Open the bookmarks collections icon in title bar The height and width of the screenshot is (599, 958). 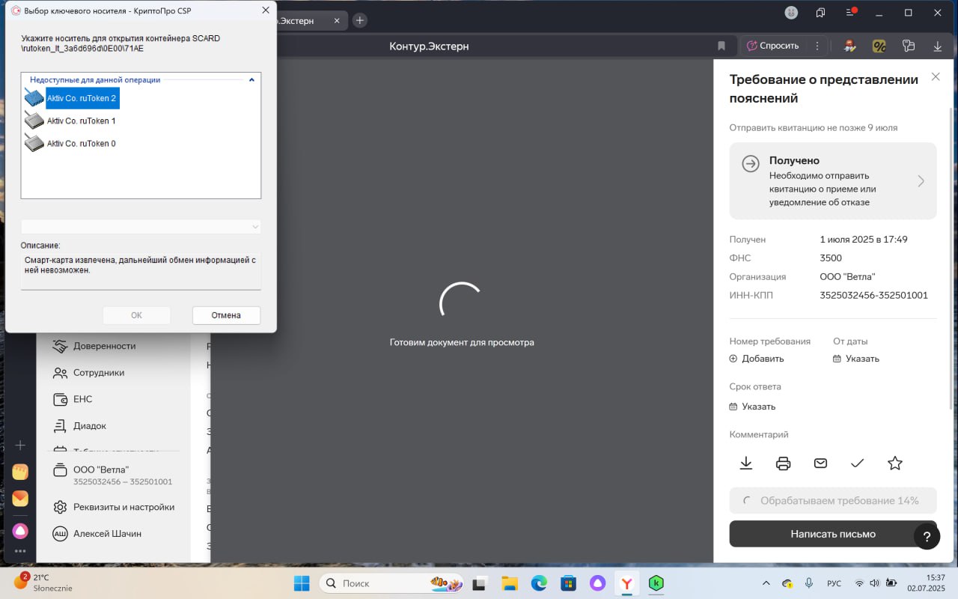pyautogui.click(x=820, y=13)
